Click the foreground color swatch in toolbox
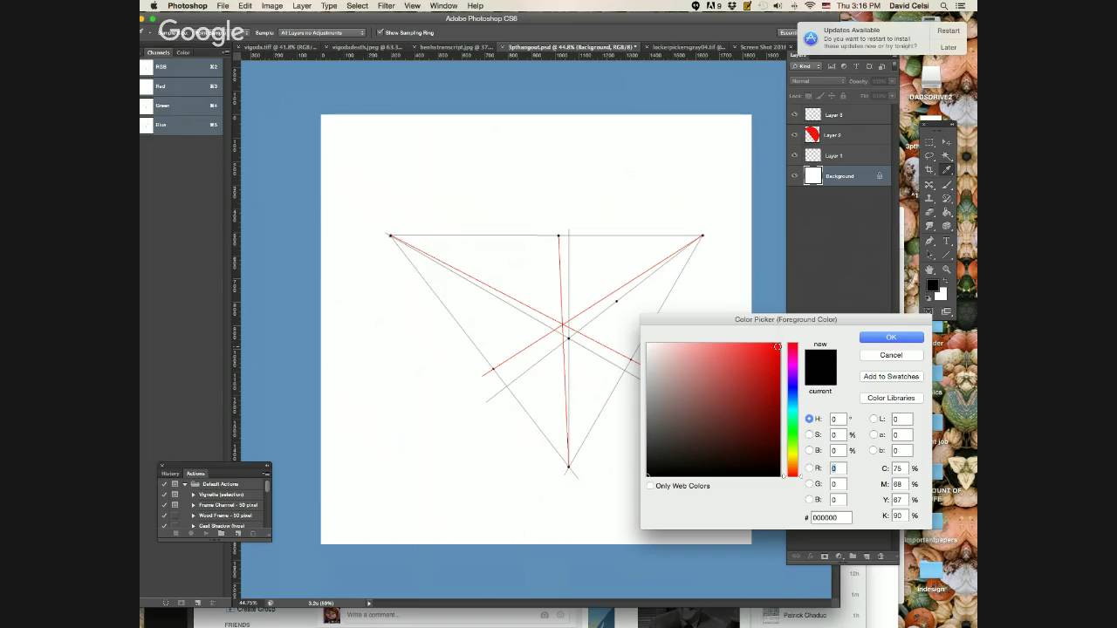Screen dimensions: 1117x628 (x=933, y=285)
